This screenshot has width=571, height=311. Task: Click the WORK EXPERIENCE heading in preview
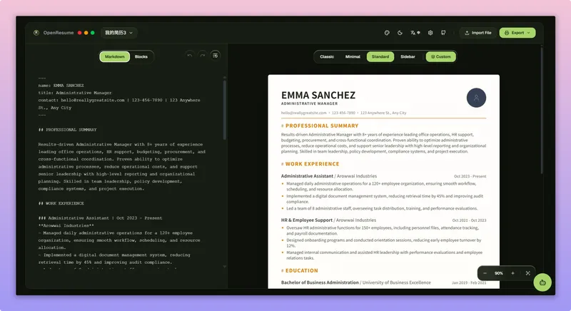312,164
